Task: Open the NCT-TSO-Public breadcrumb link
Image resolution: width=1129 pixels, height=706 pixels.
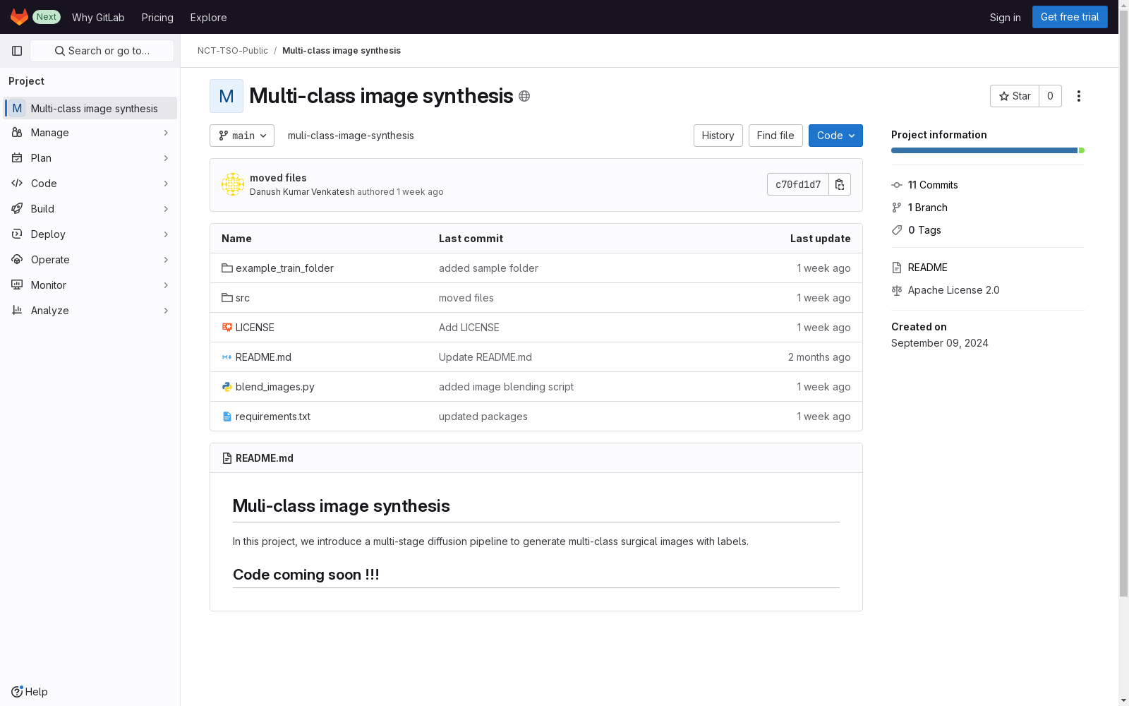Action: pyautogui.click(x=233, y=51)
